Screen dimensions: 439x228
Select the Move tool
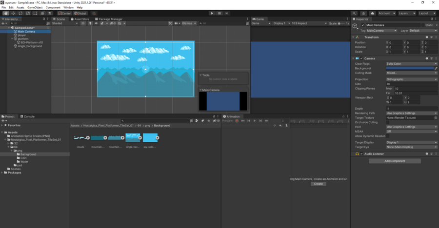[13, 13]
